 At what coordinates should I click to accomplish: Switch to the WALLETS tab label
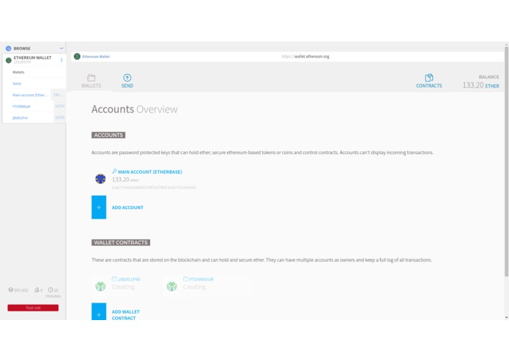[91, 85]
